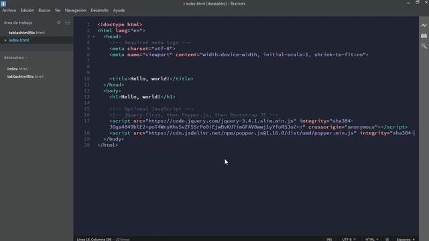429x241 pixels.
Task: Open the Navegación menu
Action: (76, 11)
